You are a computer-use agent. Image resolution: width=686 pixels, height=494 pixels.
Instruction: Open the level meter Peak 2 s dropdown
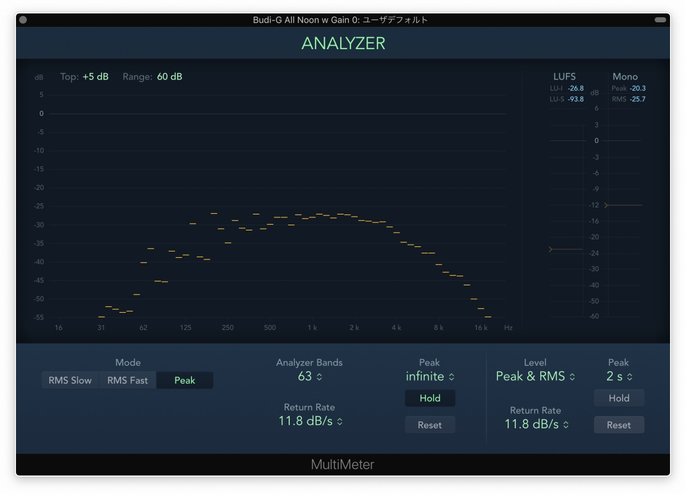tap(618, 376)
